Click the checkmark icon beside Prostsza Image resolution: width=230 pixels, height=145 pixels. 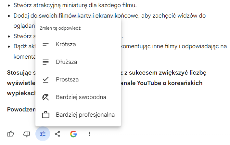coord(45,80)
